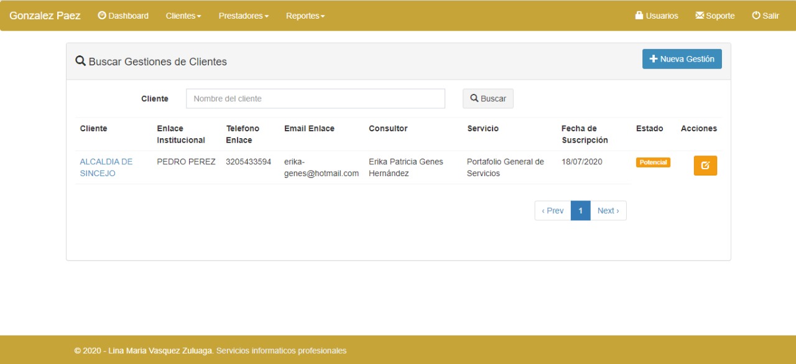The width and height of the screenshot is (796, 364).
Task: Open Soporte with the envelope icon
Action: tap(715, 16)
